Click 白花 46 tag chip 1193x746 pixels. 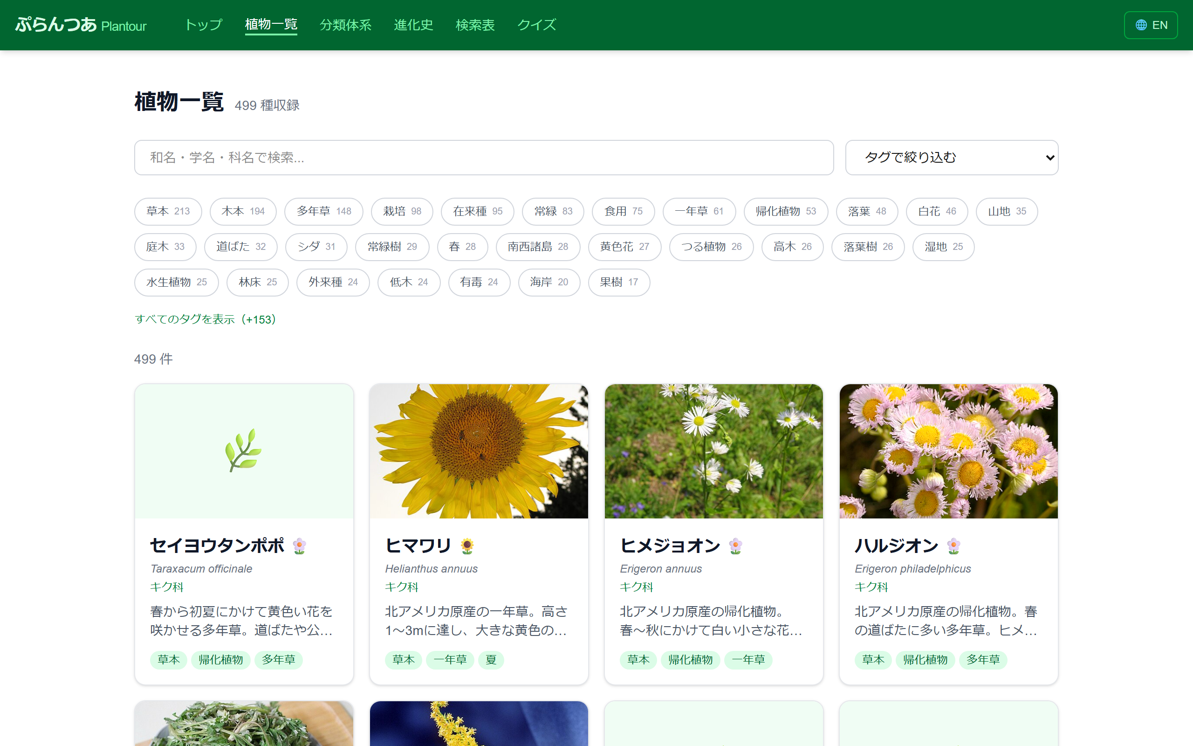[937, 211]
